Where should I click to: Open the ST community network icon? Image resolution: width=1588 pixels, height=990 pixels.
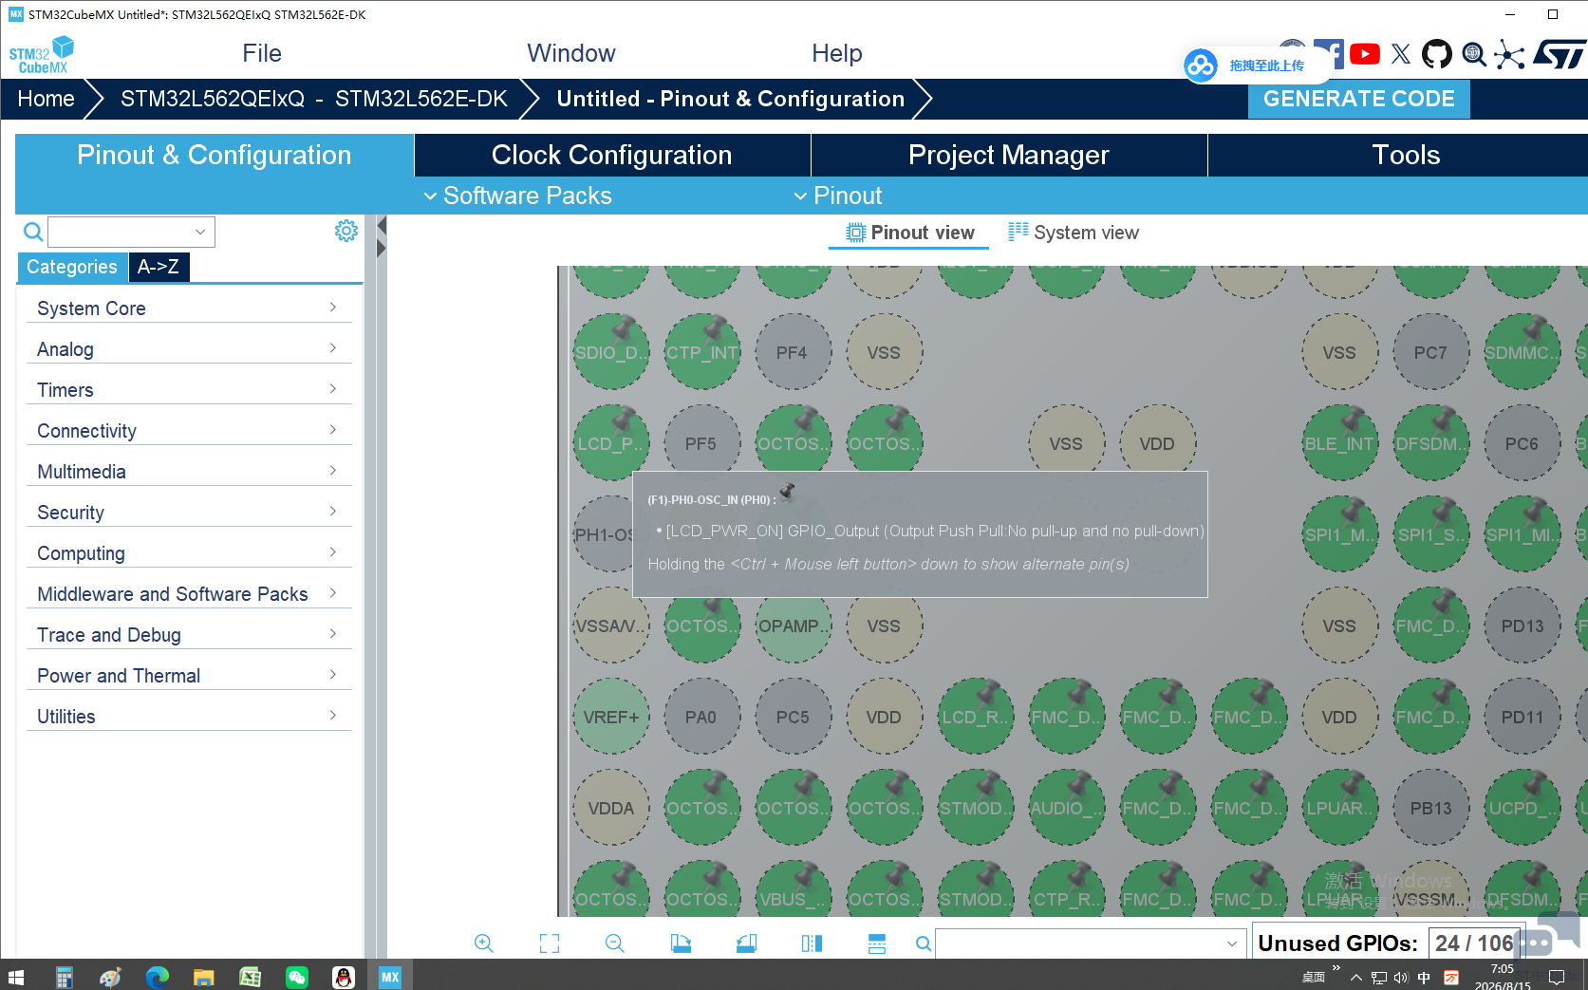(1509, 54)
